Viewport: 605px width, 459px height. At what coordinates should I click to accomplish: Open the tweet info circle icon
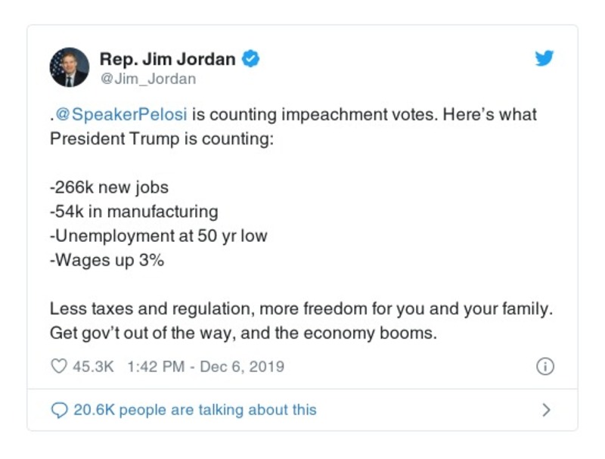[544, 367]
